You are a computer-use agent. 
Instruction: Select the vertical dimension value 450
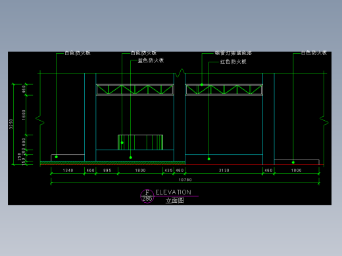click(24, 89)
